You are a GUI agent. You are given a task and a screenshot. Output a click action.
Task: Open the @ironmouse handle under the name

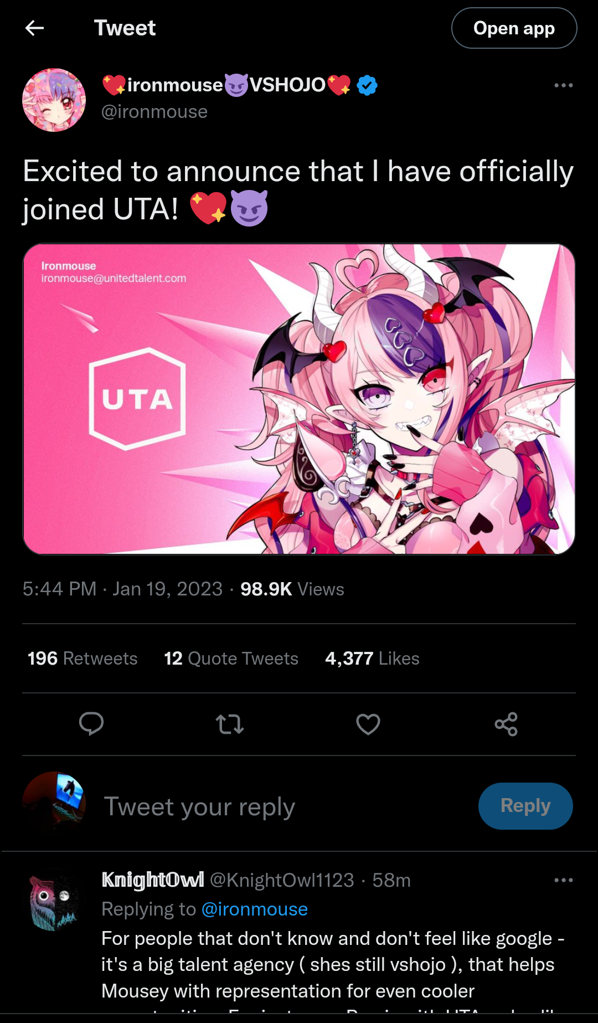click(154, 112)
